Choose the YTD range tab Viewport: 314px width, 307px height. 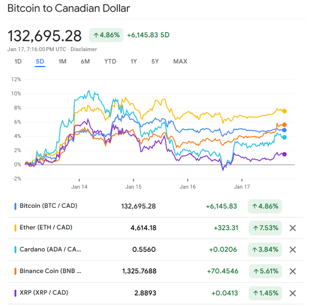110,61
